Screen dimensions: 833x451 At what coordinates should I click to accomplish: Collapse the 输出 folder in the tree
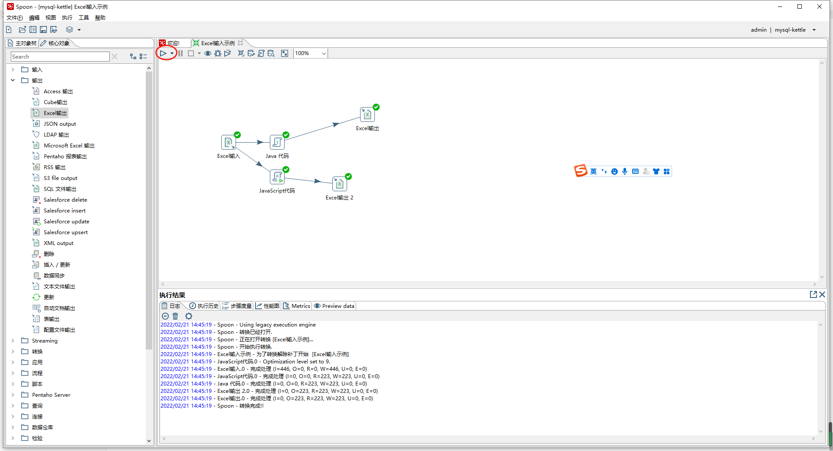13,80
